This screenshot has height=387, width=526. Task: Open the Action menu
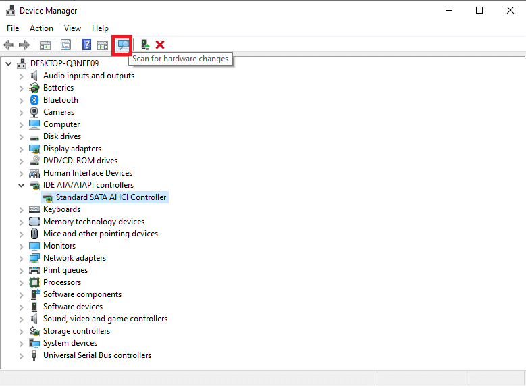click(41, 28)
